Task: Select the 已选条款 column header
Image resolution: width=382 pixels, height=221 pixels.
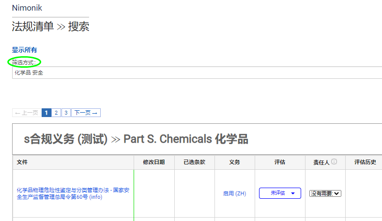Action: point(194,162)
